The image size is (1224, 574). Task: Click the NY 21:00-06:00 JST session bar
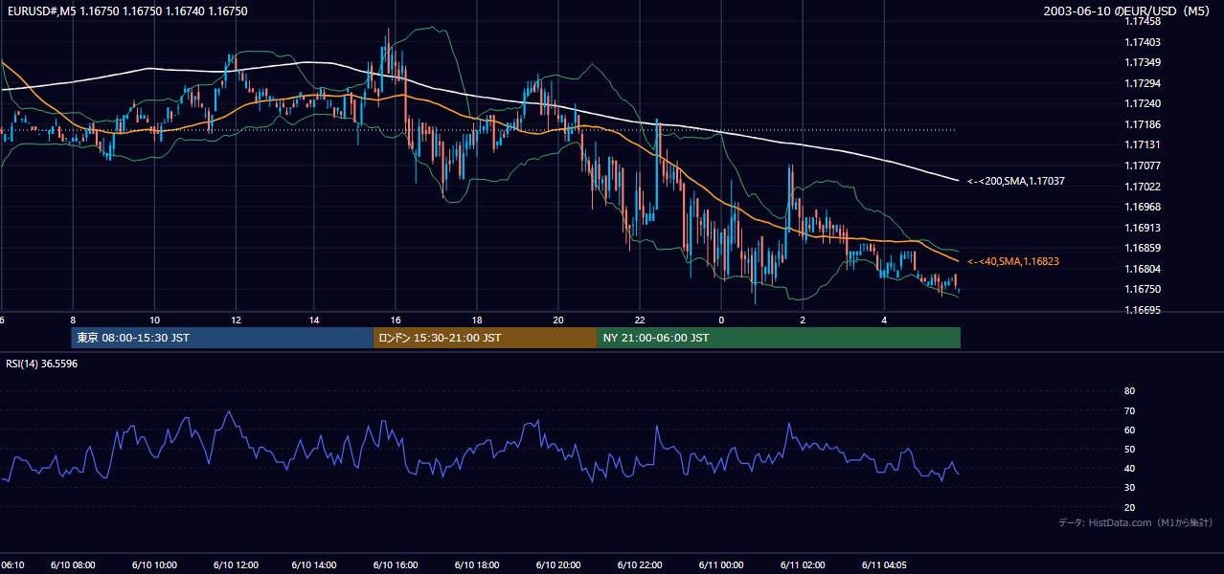(x=779, y=338)
